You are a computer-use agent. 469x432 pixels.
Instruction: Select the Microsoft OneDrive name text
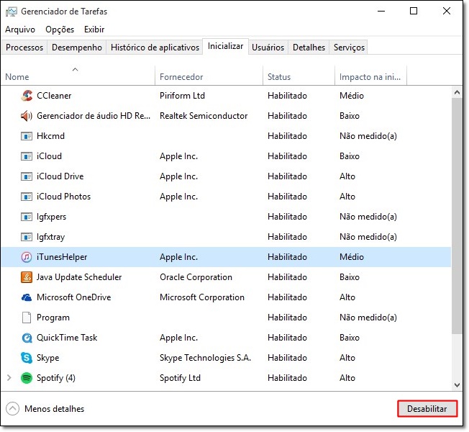(74, 297)
